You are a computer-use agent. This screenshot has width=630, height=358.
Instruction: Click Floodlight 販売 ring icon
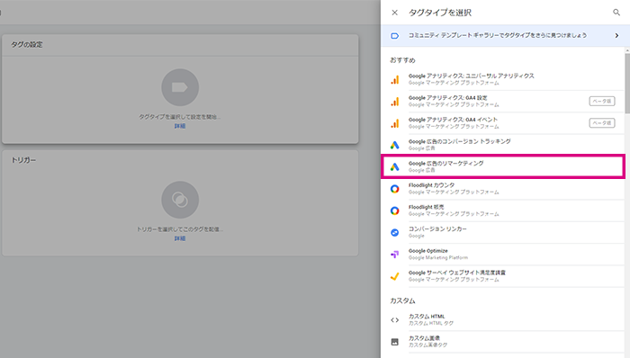click(x=395, y=210)
